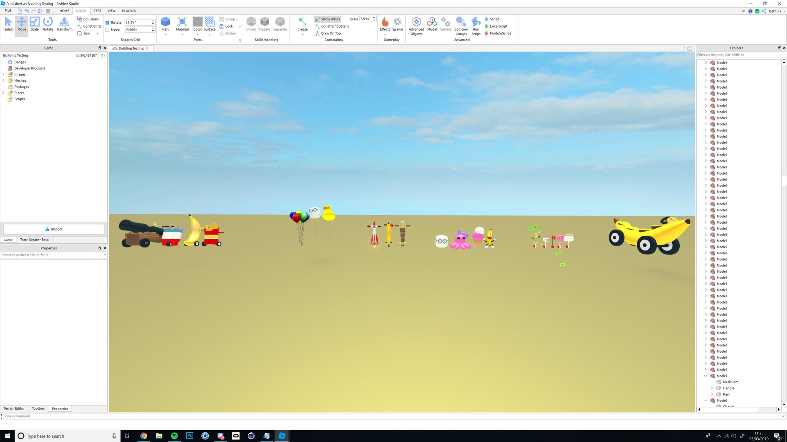Expand the Scripts folder in Game panel
The width and height of the screenshot is (787, 442).
pyautogui.click(x=3, y=99)
